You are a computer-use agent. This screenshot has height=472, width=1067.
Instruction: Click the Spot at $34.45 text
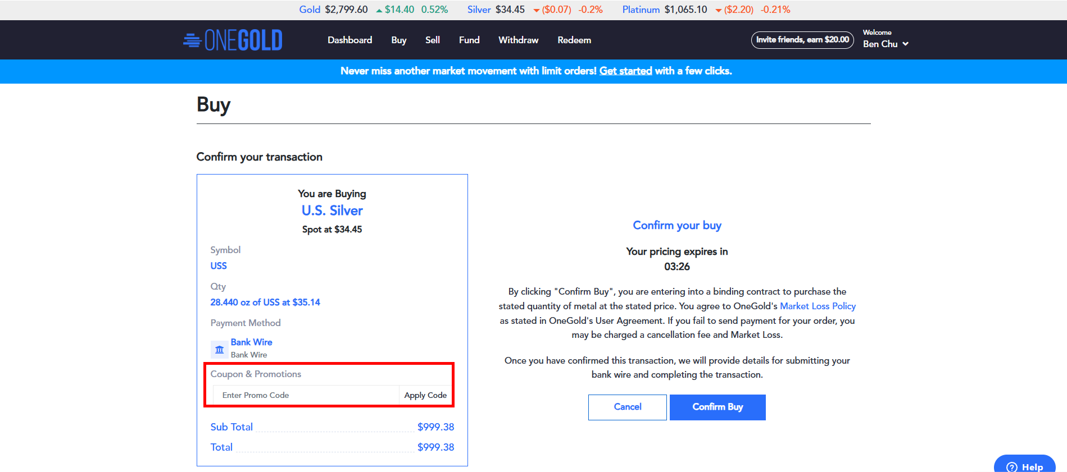332,230
